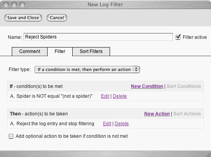Click the Name field containing Reject Spiders
This screenshot has width=211, height=157.
[x=98, y=37]
